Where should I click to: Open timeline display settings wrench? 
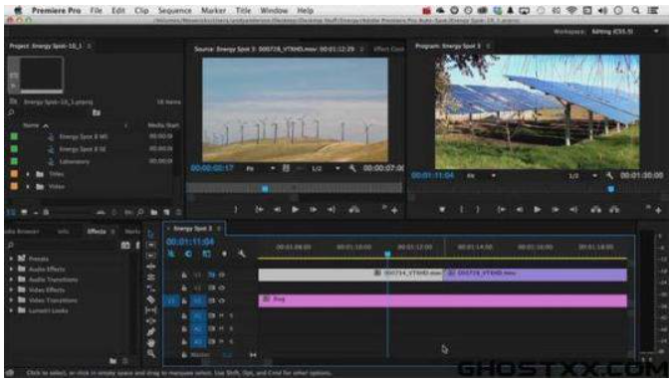pos(242,254)
